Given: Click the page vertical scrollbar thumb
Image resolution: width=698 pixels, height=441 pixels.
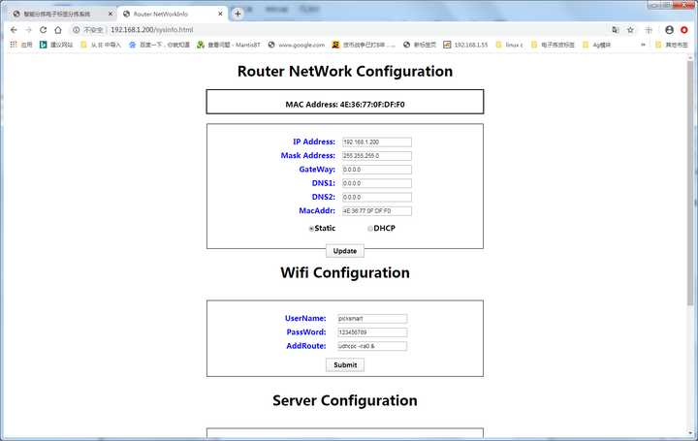Looking at the screenshot, I should (690, 182).
